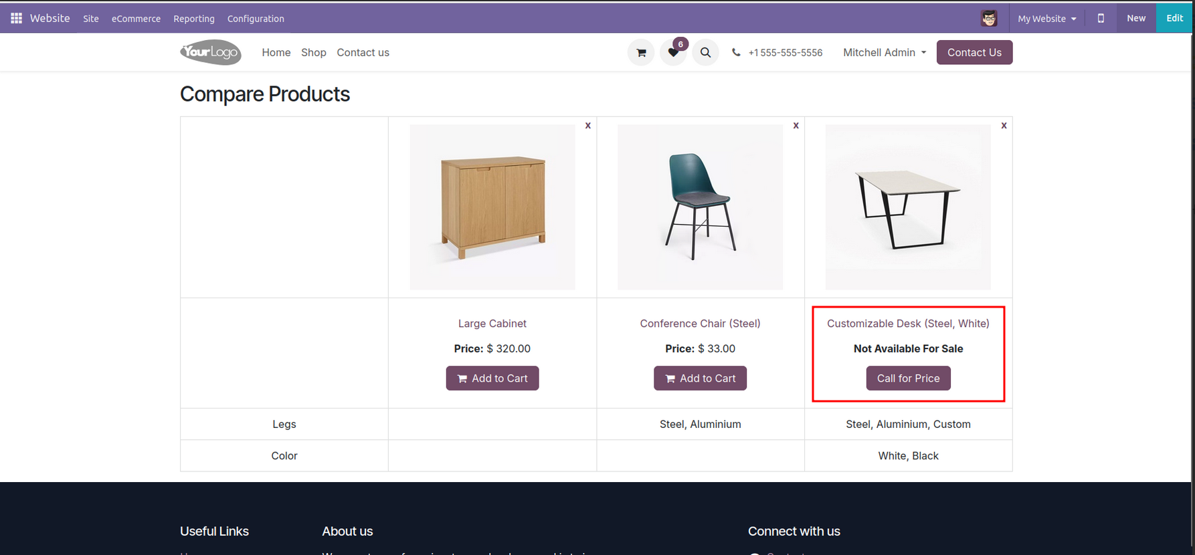Open the Reporting menu
Screen dimensions: 1195x555
point(194,19)
